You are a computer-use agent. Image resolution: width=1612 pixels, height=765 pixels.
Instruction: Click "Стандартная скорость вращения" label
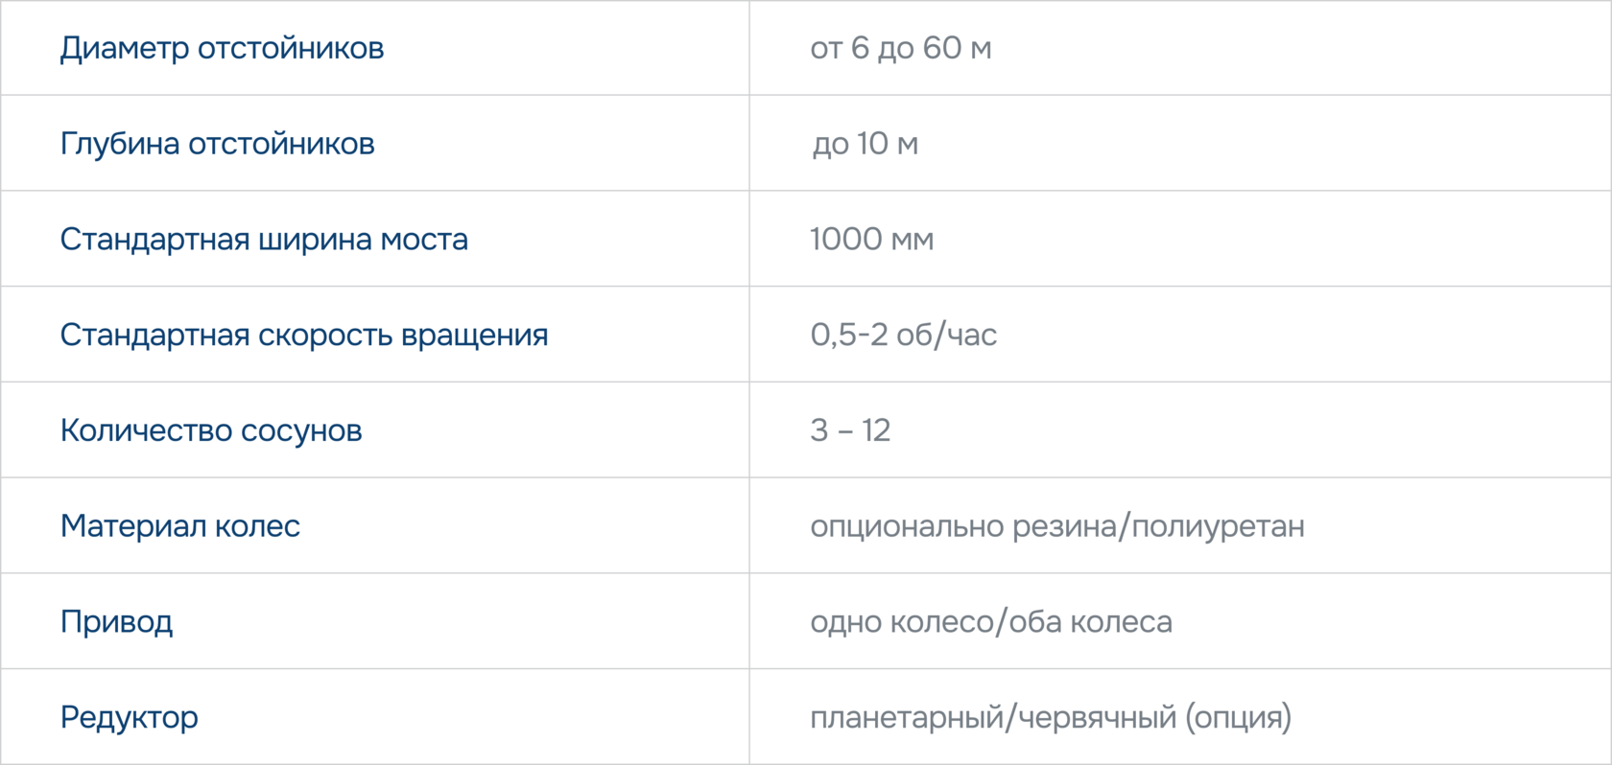[304, 335]
